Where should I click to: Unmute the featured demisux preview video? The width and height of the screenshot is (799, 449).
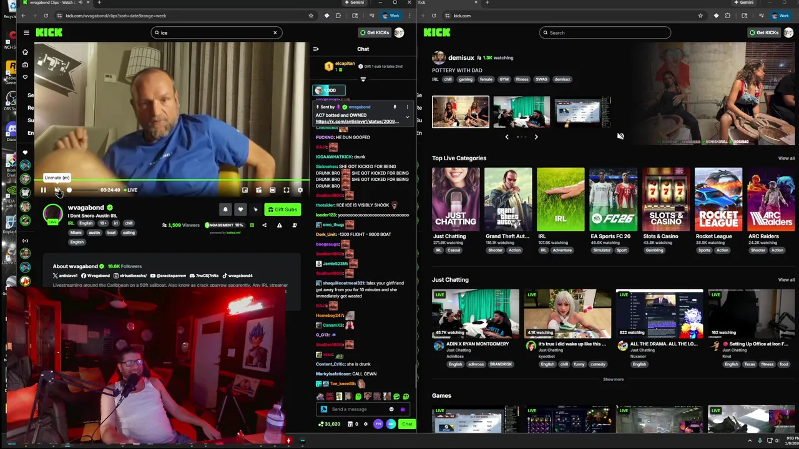coord(620,136)
